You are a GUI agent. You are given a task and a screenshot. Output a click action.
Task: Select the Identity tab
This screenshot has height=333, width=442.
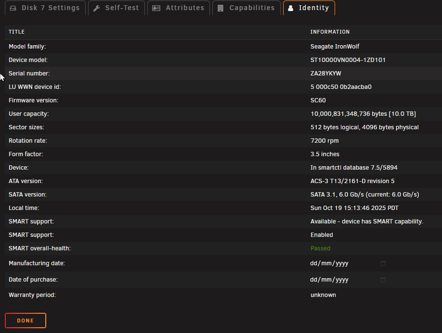pyautogui.click(x=309, y=8)
